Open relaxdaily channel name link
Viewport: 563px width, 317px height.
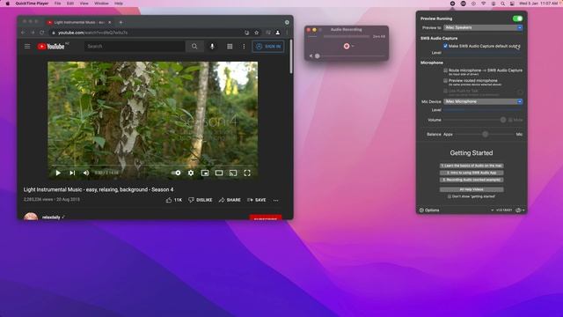[x=51, y=217]
